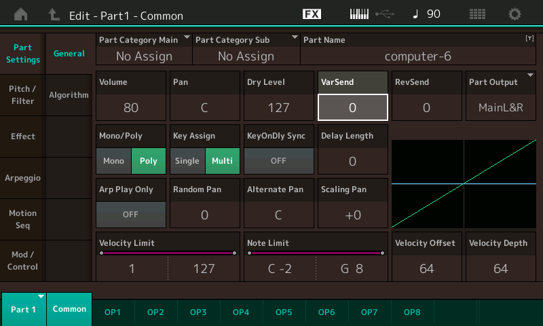The image size is (543, 326).
Task: Go to the Home screen icon
Action: 21,14
